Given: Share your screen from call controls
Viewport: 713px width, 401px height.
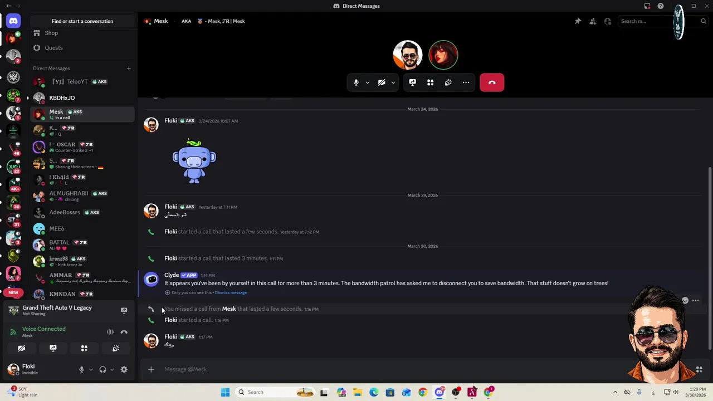Looking at the screenshot, I should pos(412,82).
